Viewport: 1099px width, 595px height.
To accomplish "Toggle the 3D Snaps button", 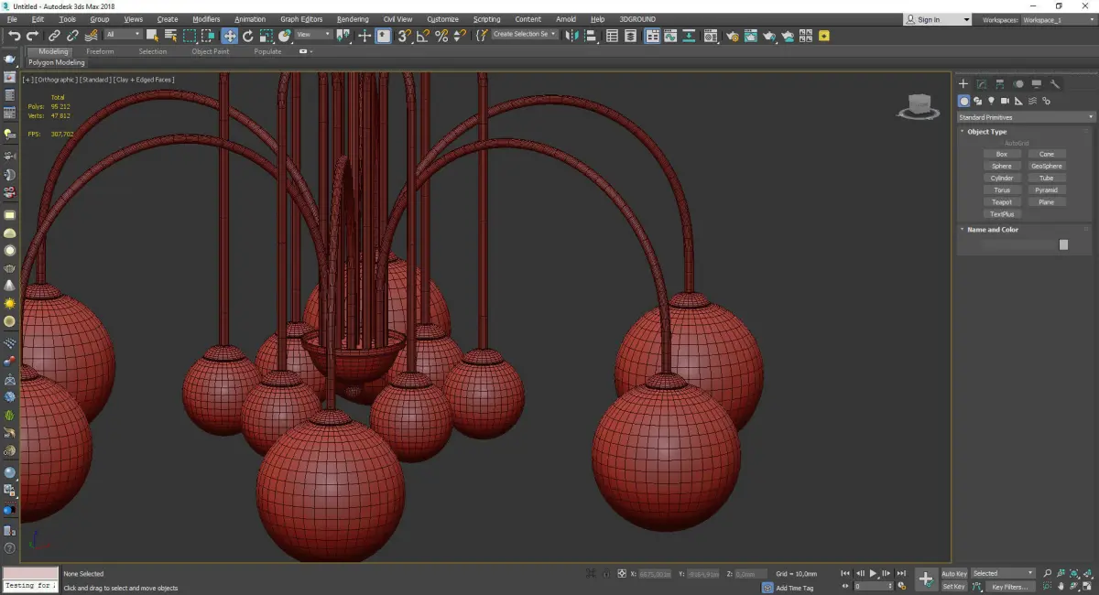I will (x=404, y=36).
